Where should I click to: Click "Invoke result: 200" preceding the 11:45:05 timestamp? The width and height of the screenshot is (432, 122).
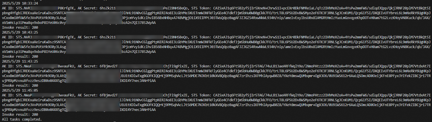pyautogui.click(x=20, y=85)
